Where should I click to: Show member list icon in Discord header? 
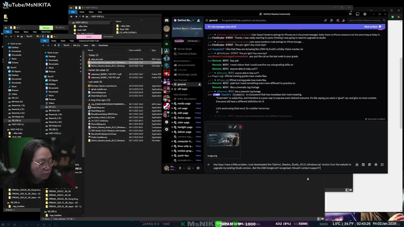click(x=343, y=20)
